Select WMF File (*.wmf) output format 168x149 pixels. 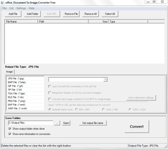pyautogui.click(x=25, y=108)
